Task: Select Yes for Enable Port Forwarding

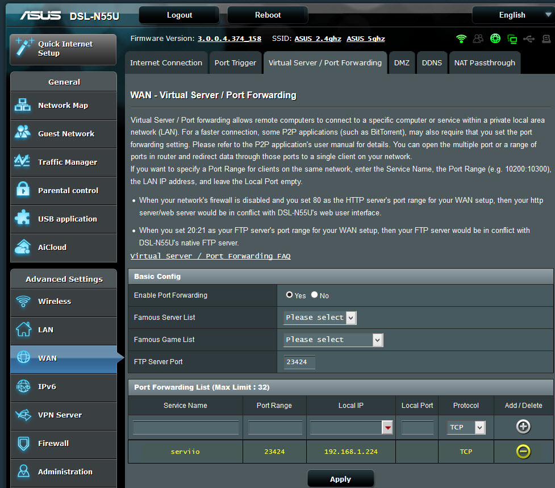Action: (290, 295)
